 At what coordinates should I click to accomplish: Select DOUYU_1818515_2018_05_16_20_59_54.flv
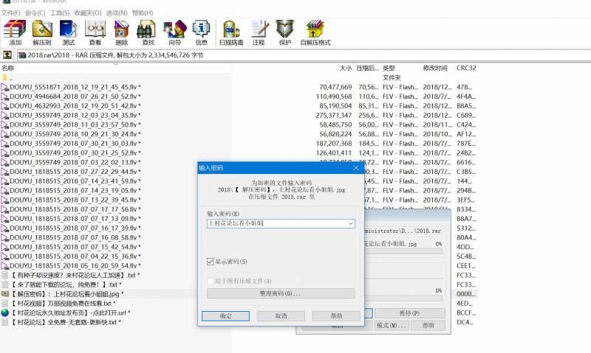point(75,266)
